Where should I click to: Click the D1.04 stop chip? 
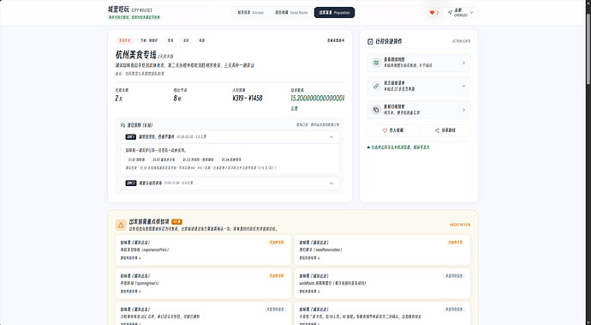coord(231,159)
